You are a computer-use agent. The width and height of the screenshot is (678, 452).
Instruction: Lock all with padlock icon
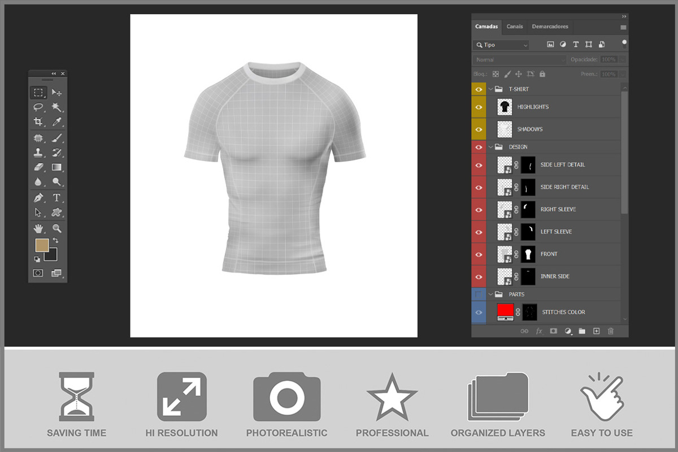542,74
